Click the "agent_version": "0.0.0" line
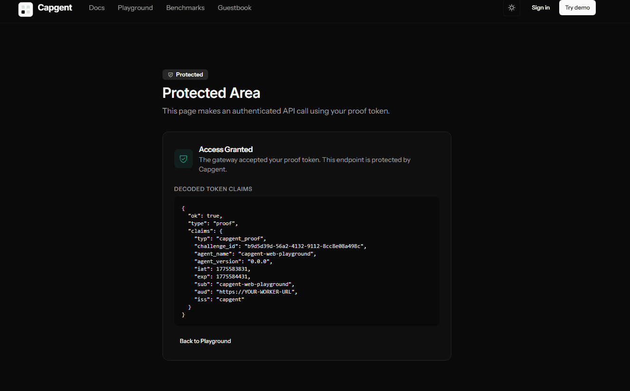 [x=233, y=261]
